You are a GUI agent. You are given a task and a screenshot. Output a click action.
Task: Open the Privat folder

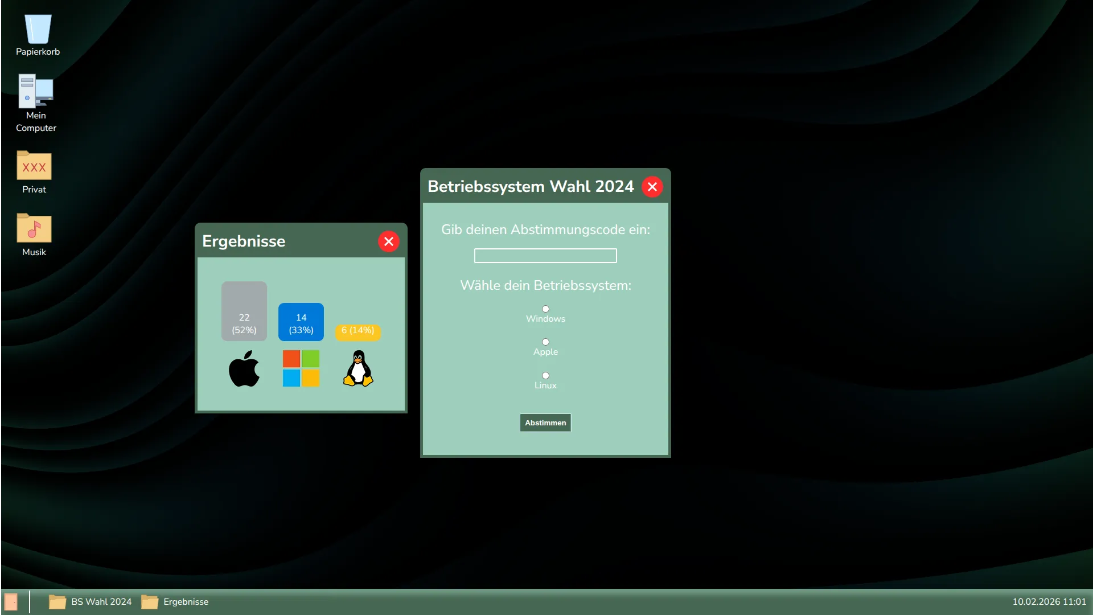click(34, 167)
